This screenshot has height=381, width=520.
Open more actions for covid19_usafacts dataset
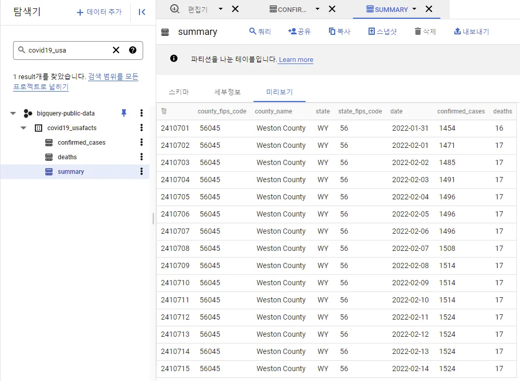[142, 128]
